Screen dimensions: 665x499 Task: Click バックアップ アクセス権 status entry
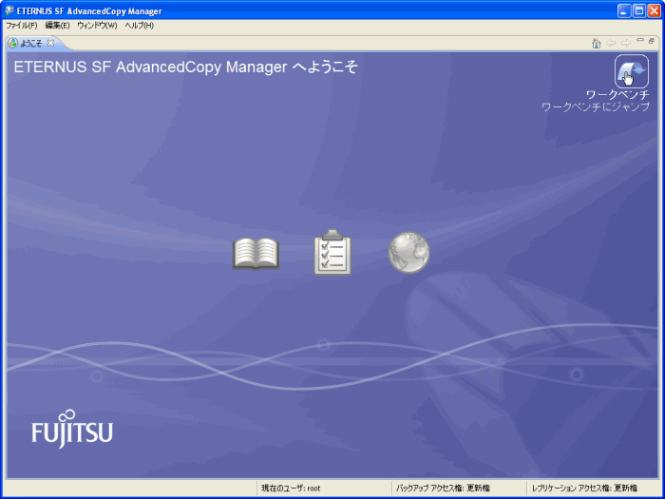pos(444,489)
